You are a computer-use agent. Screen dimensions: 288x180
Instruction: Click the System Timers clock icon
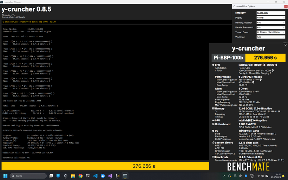[x=213, y=142]
